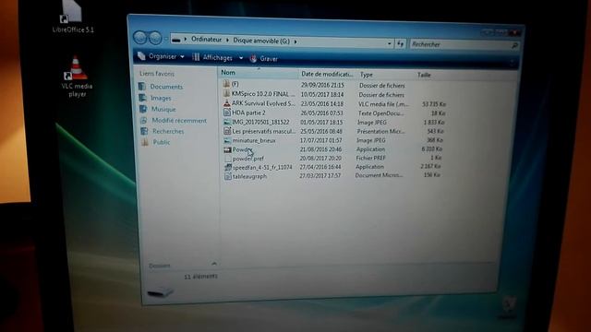Expand the arrow after Ordinateur breadcrumb

pos(227,40)
